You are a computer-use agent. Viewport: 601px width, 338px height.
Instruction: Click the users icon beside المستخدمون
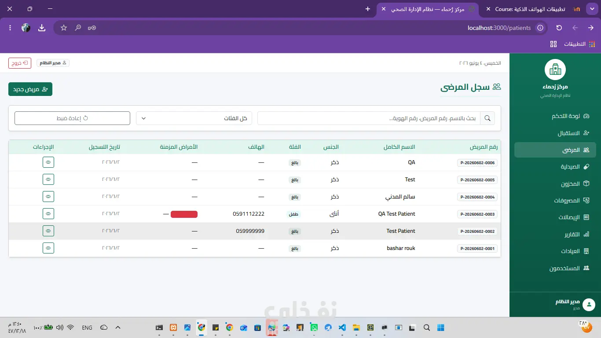click(x=586, y=268)
